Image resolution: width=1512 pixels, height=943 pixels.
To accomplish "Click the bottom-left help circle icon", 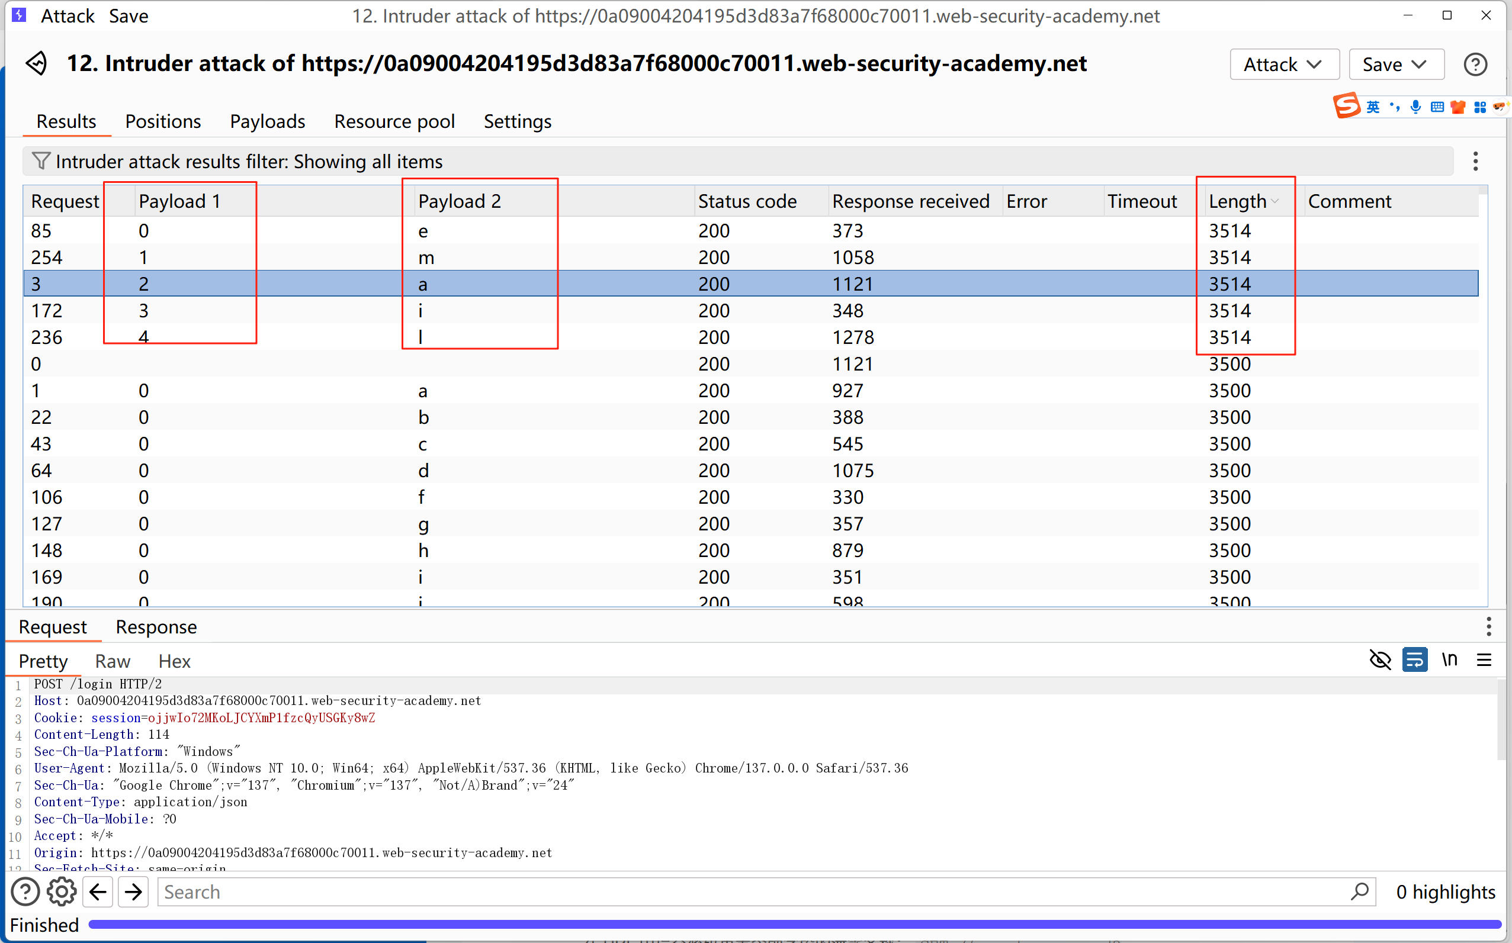I will pyautogui.click(x=25, y=892).
